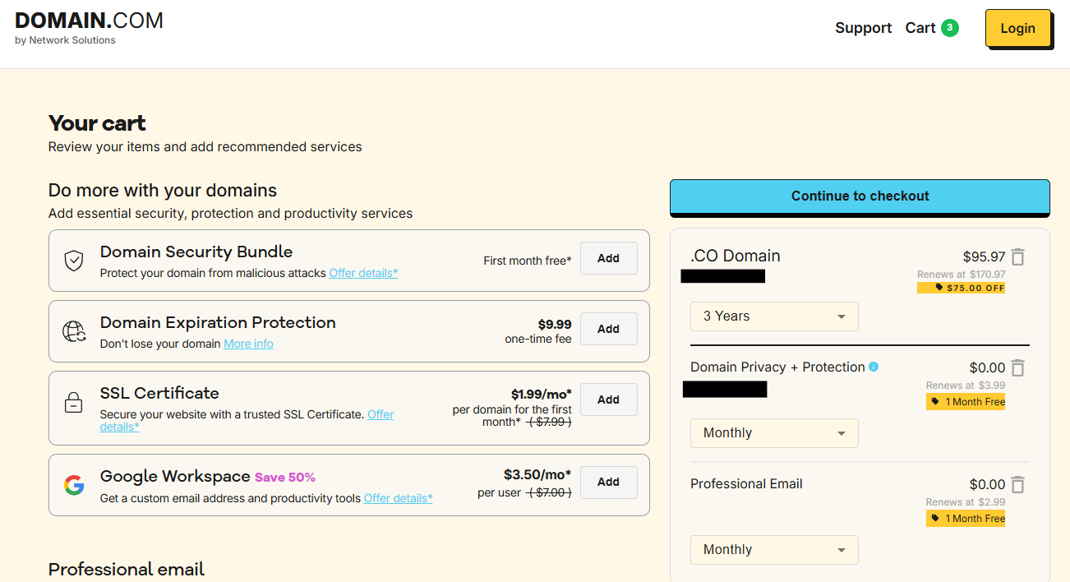Image resolution: width=1070 pixels, height=582 pixels.
Task: Click the globe icon for Domain Expiration Protection
Action: pyautogui.click(x=74, y=332)
